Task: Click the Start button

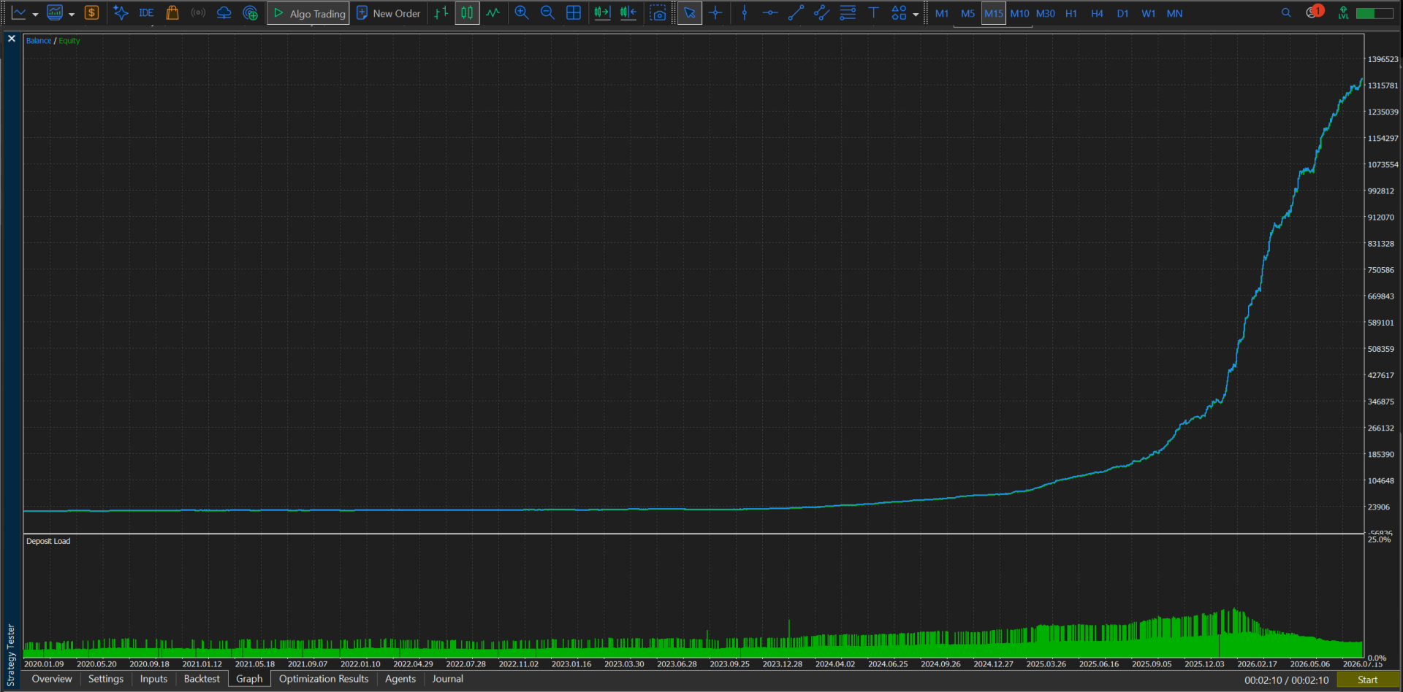Action: pyautogui.click(x=1367, y=680)
